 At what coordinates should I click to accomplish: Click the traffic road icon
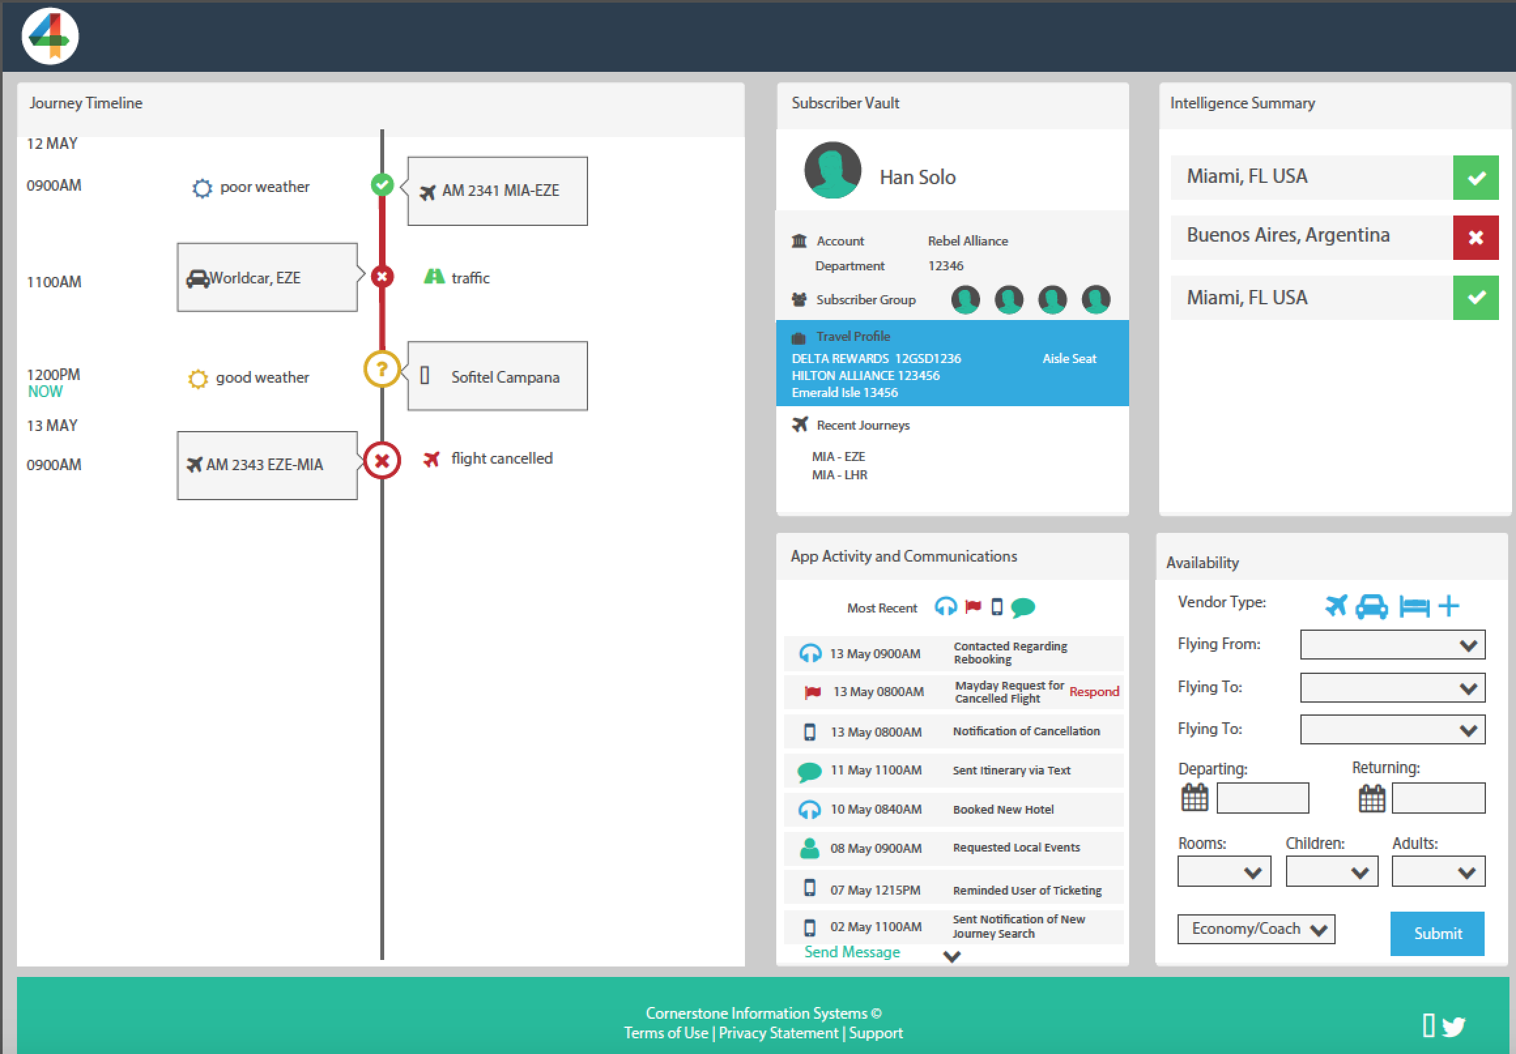434,276
